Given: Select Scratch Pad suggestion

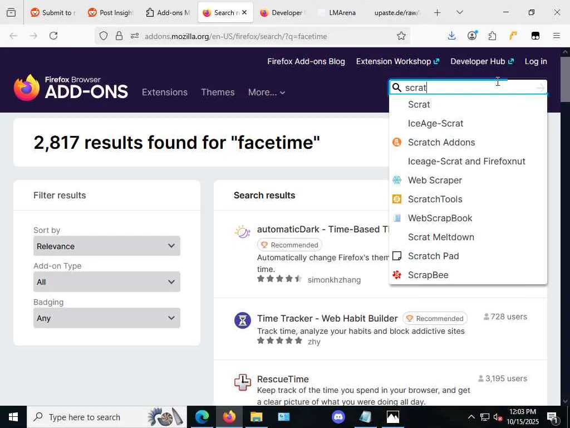Looking at the screenshot, I should pos(468,256).
